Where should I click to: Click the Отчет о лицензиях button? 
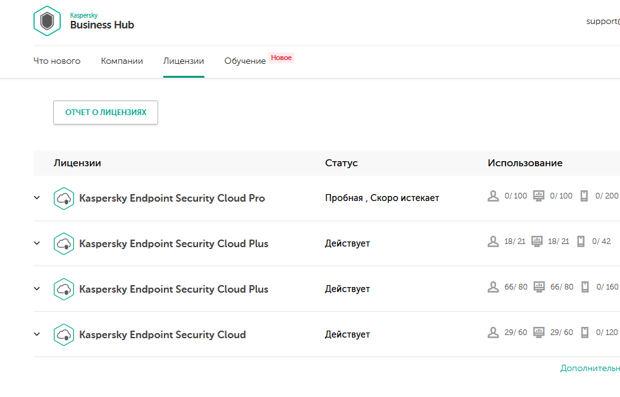click(106, 113)
